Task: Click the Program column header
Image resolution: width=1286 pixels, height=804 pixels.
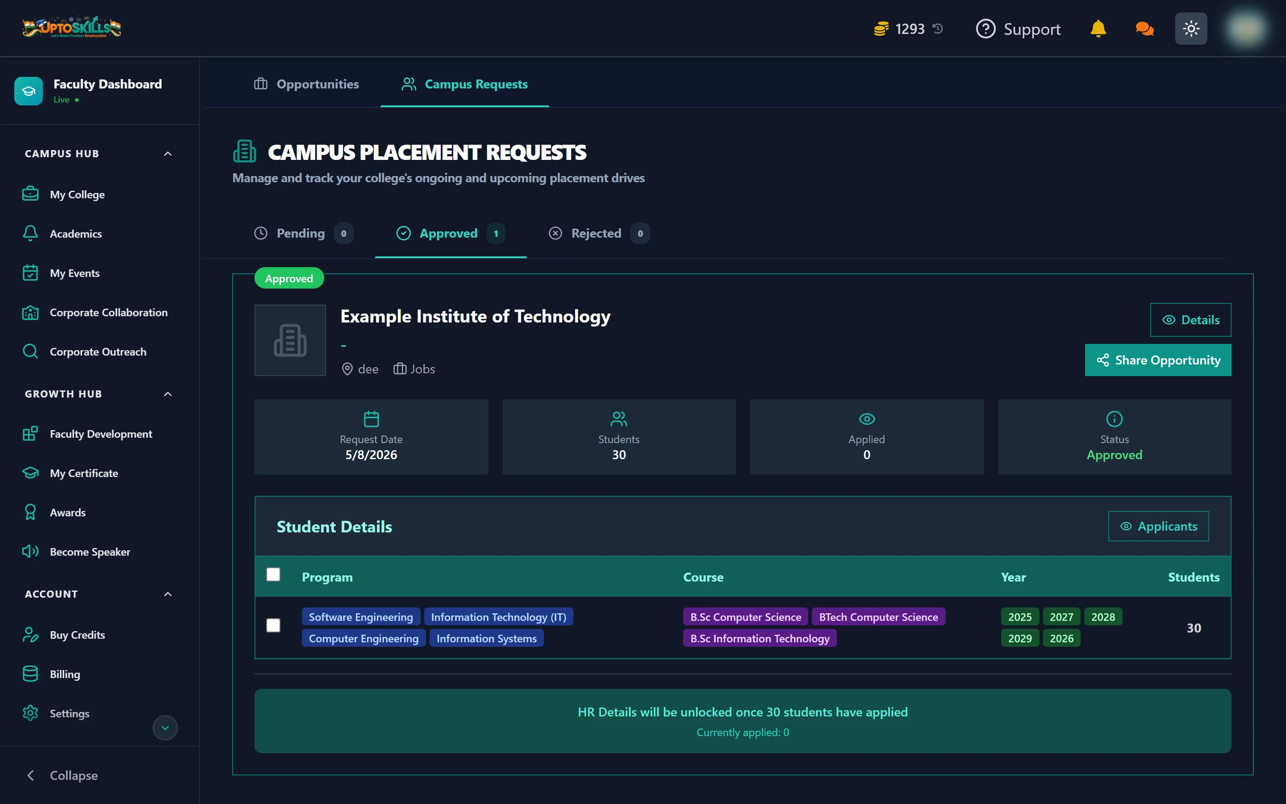Action: pos(327,577)
